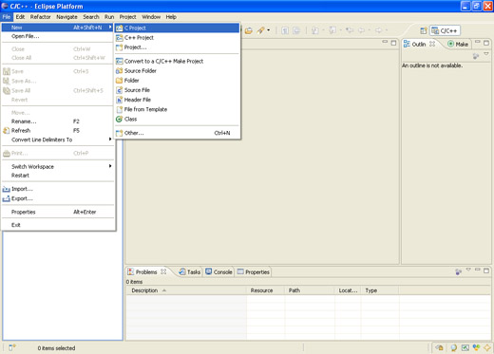Click the globe icon in status bar

[454, 347]
